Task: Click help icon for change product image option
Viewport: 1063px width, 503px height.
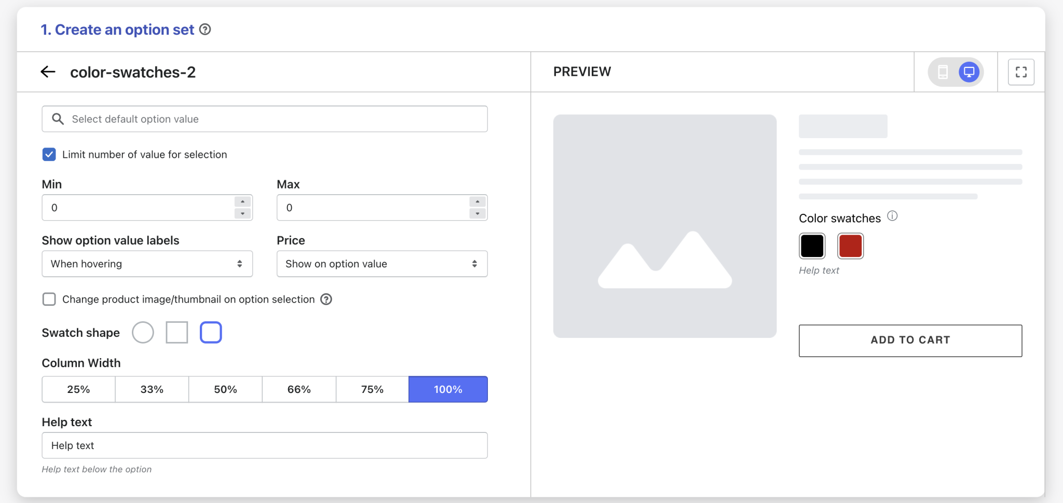Action: tap(326, 300)
